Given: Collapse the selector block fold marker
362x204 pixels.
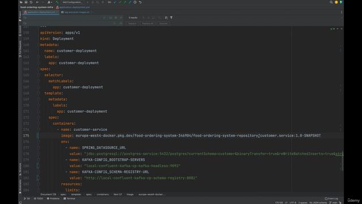Looking at the screenshot, I should (38, 75).
